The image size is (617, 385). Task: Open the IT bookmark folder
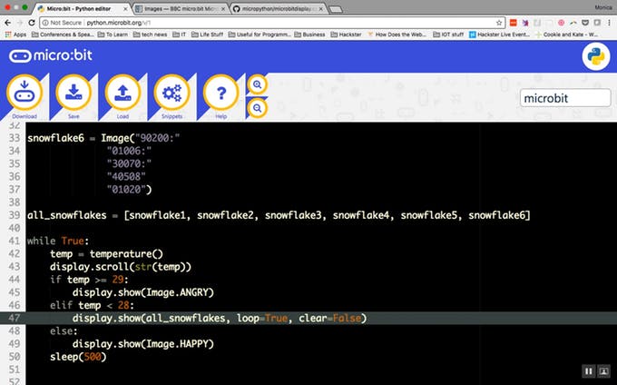click(179, 35)
